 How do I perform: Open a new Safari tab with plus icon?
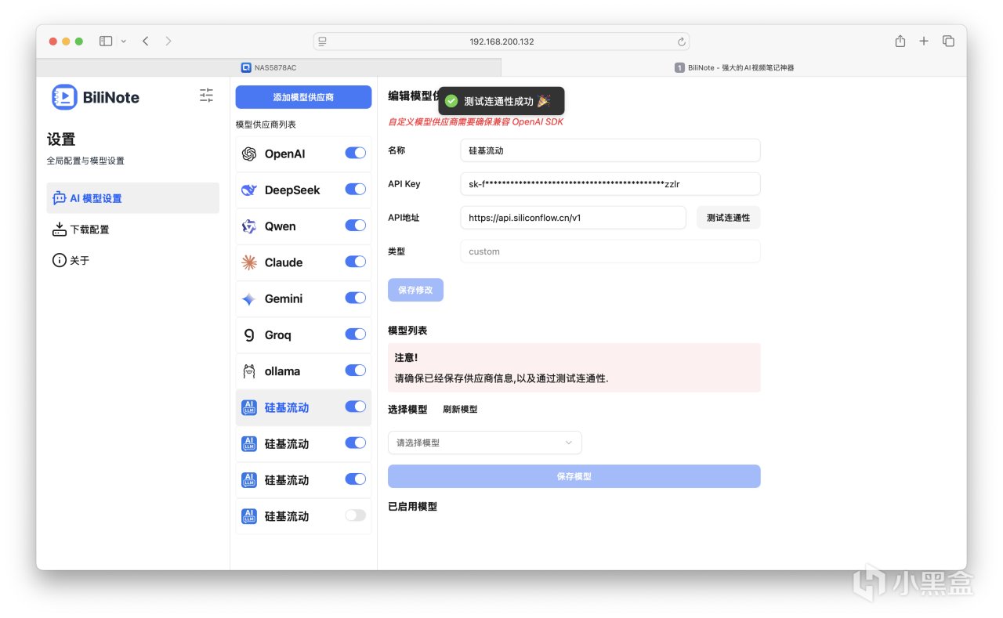(924, 42)
